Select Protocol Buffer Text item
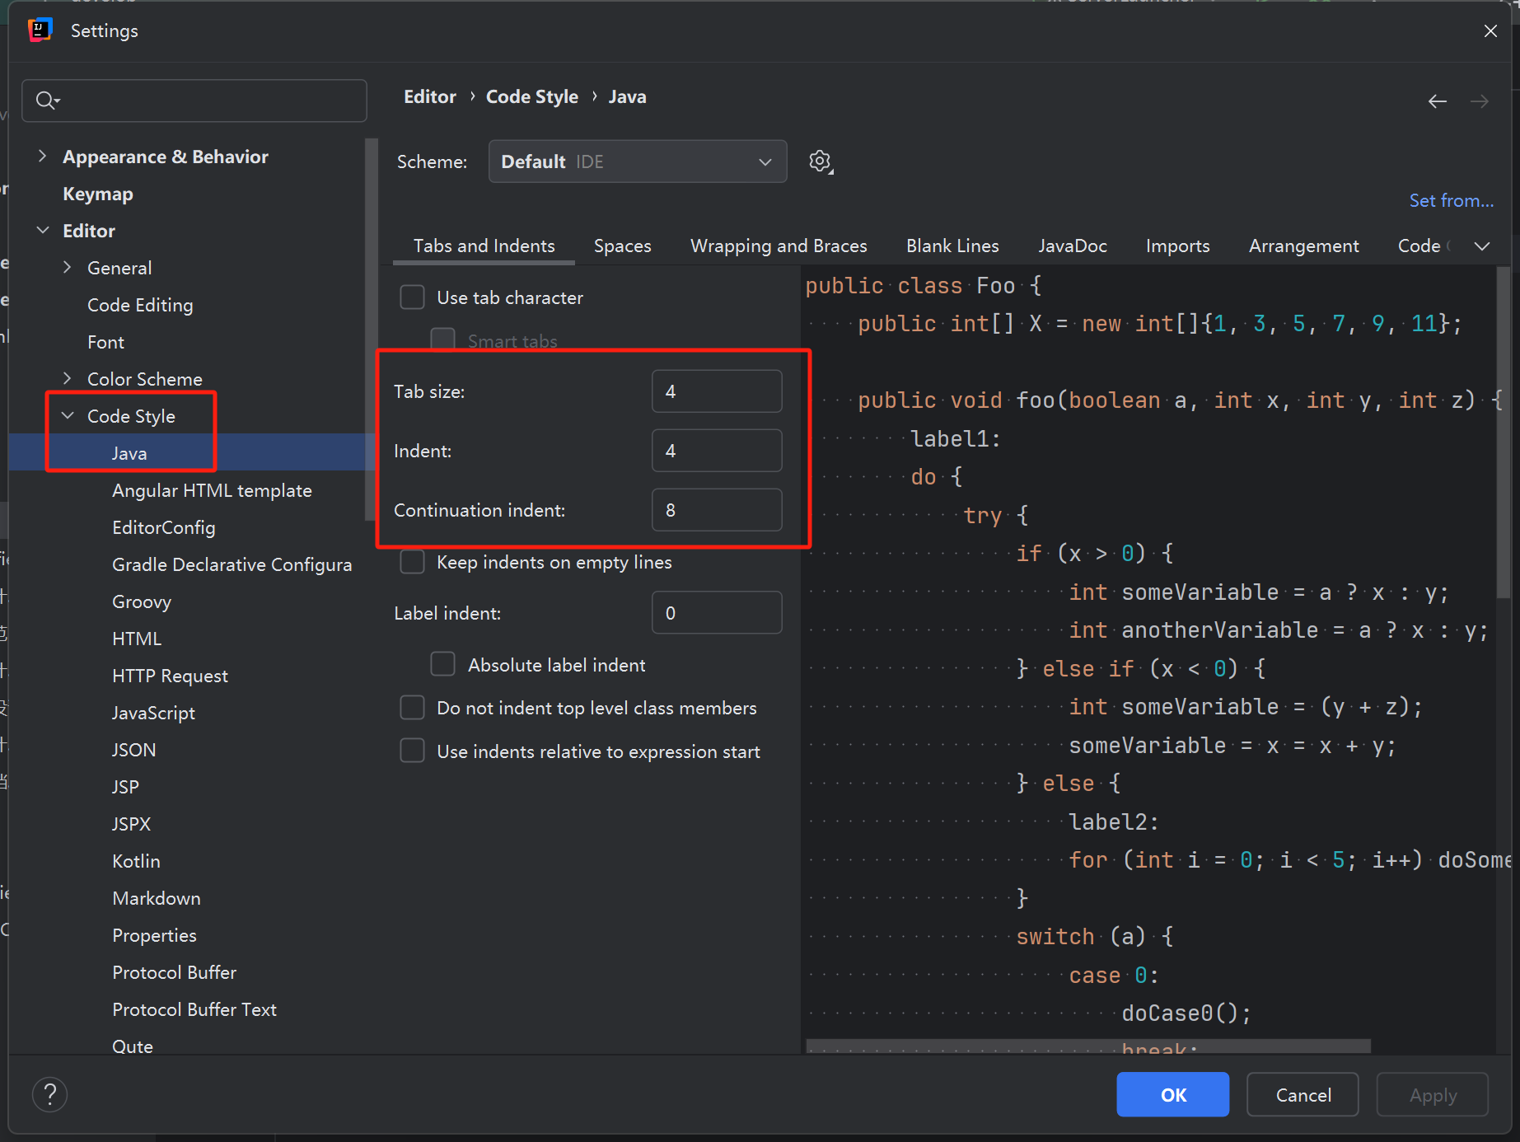The width and height of the screenshot is (1520, 1142). [x=194, y=1009]
